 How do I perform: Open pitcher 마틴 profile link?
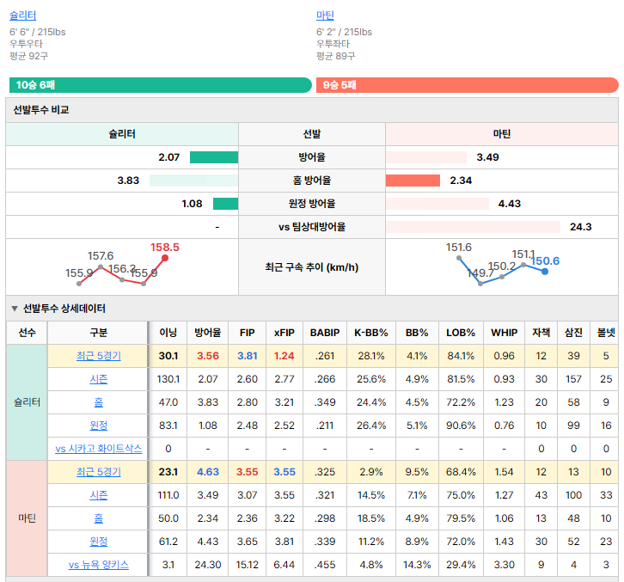tap(325, 15)
